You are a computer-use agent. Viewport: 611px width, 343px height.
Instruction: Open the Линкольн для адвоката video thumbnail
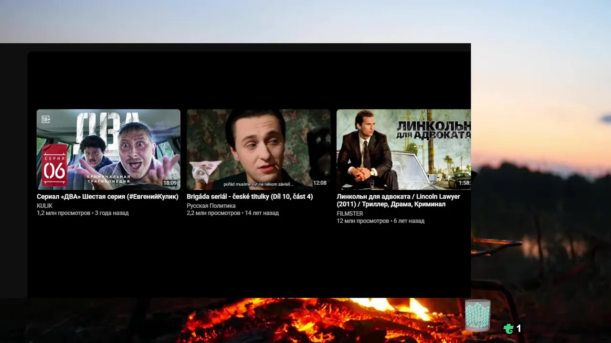404,150
